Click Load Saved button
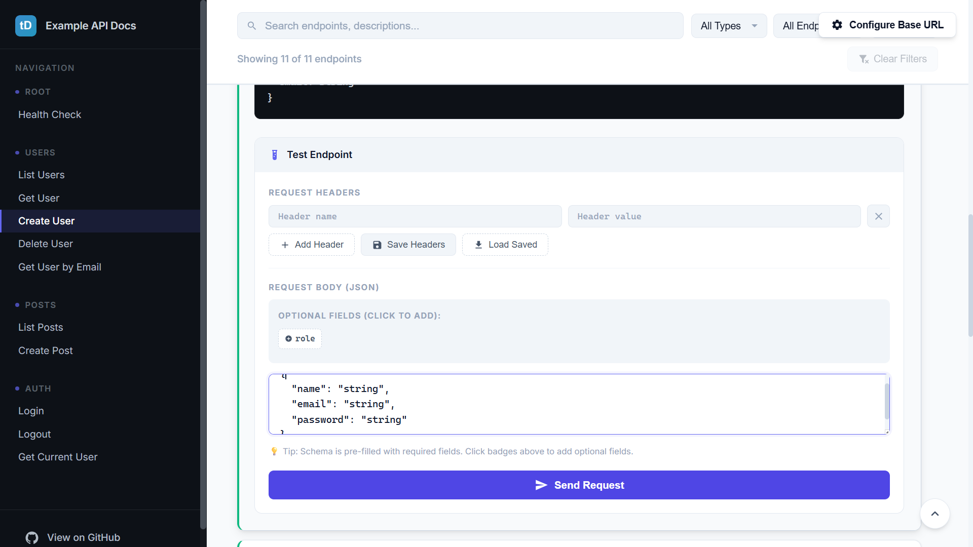Image resolution: width=973 pixels, height=547 pixels. pos(505,245)
